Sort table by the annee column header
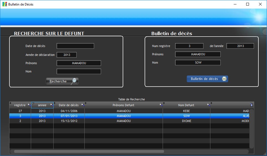This screenshot has height=156, width=267. [x=42, y=105]
